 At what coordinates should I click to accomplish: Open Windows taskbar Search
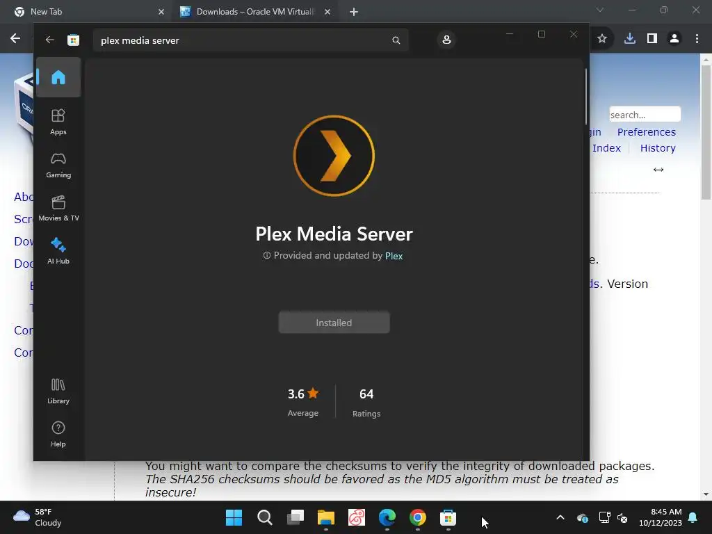pyautogui.click(x=265, y=517)
